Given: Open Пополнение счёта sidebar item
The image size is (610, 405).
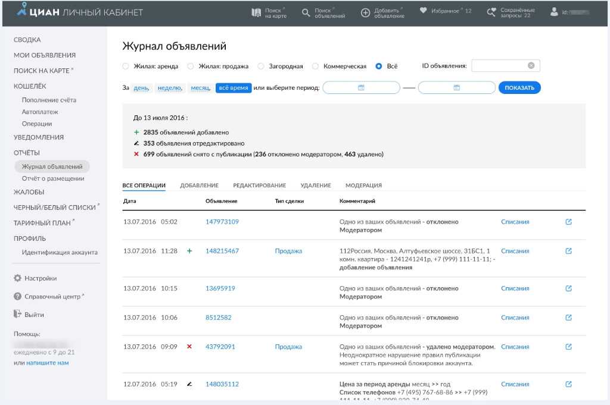Looking at the screenshot, I should pyautogui.click(x=49, y=100).
